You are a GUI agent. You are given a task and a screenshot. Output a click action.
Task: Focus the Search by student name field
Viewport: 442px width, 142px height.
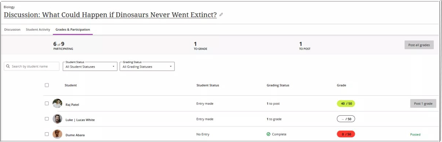[32, 66]
